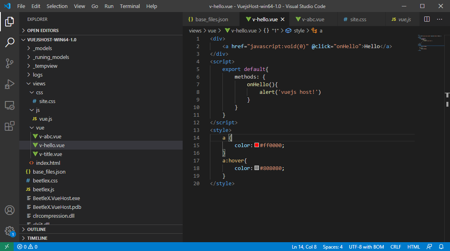The image size is (450, 251).
Task: Open index.html in the explorer
Action: 101,163
